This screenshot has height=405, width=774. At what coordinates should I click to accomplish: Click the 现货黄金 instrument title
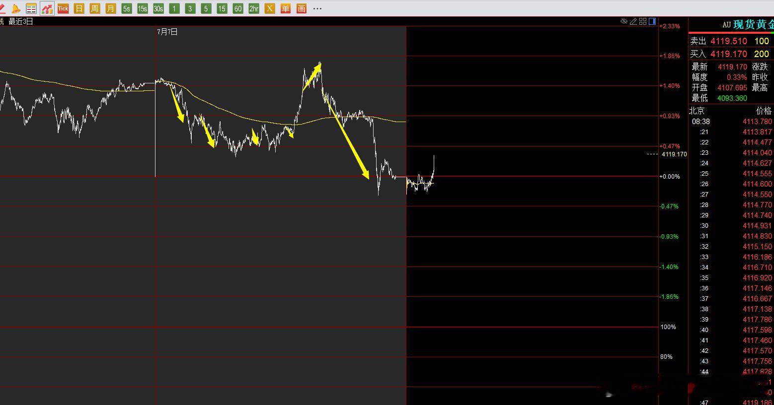point(754,24)
